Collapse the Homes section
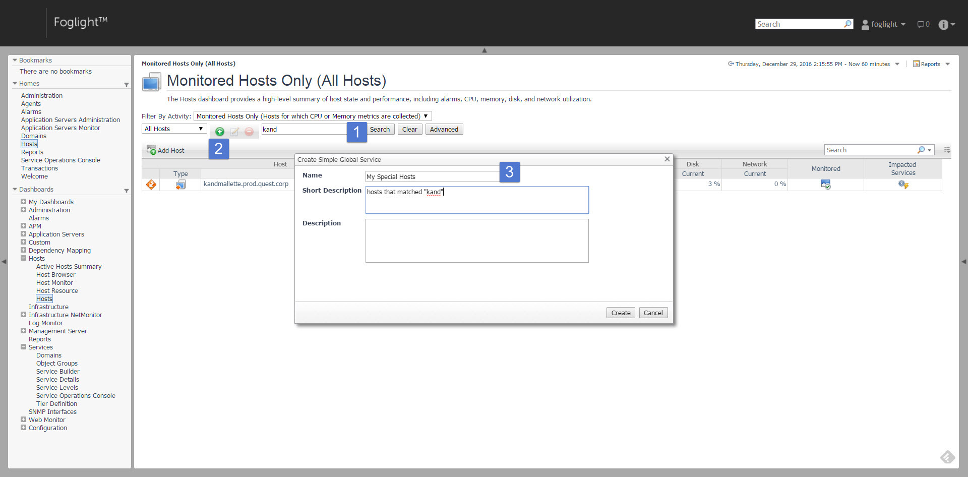This screenshot has height=477, width=968. pyautogui.click(x=15, y=83)
